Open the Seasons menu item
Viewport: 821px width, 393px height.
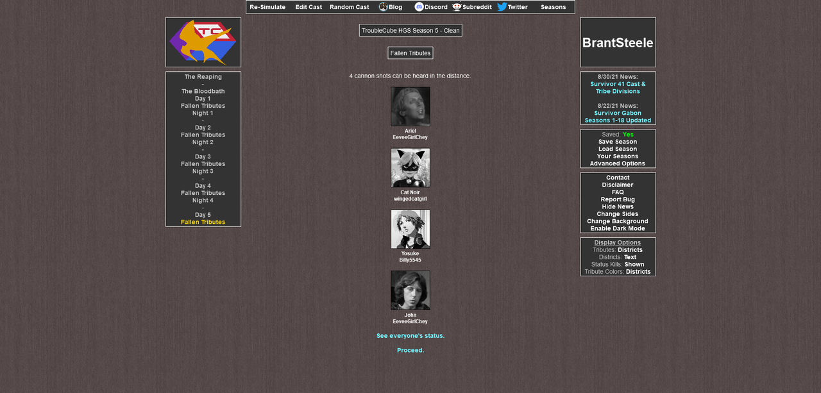point(553,7)
